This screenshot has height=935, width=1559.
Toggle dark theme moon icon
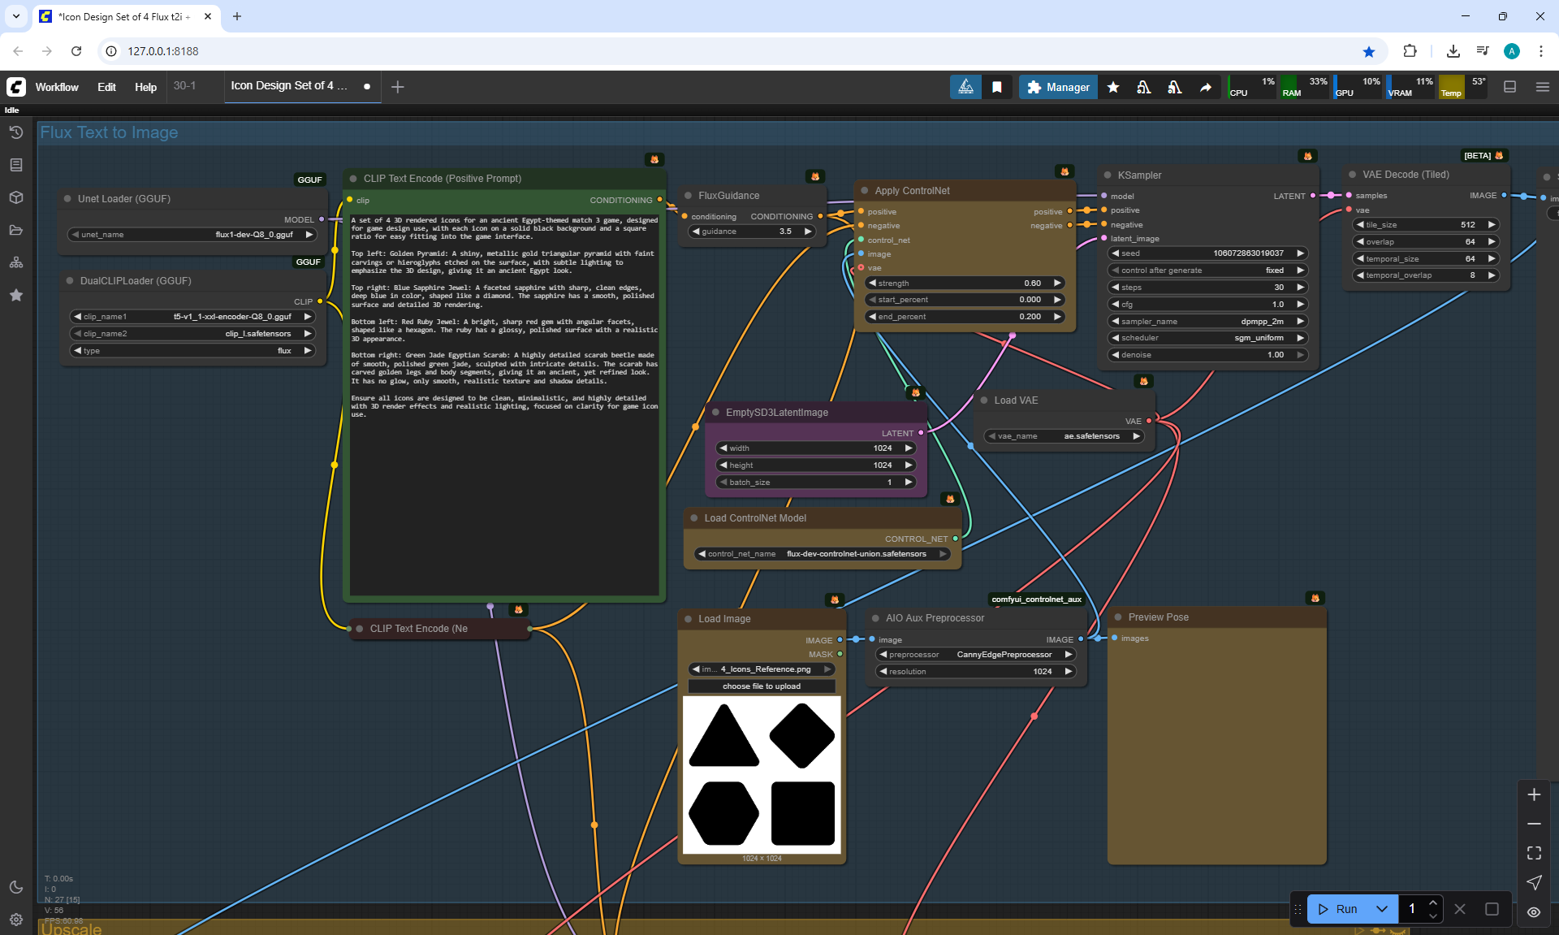pos(15,887)
